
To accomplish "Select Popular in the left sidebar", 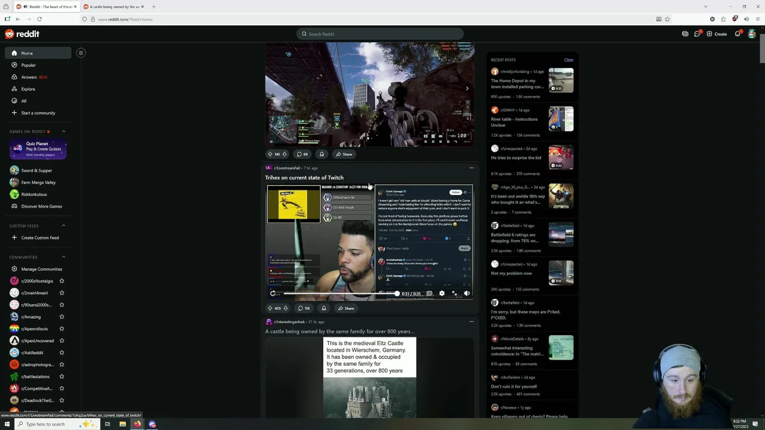I will pyautogui.click(x=38, y=65).
